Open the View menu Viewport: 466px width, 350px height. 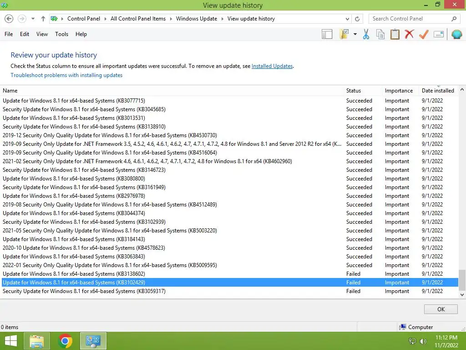pyautogui.click(x=42, y=34)
